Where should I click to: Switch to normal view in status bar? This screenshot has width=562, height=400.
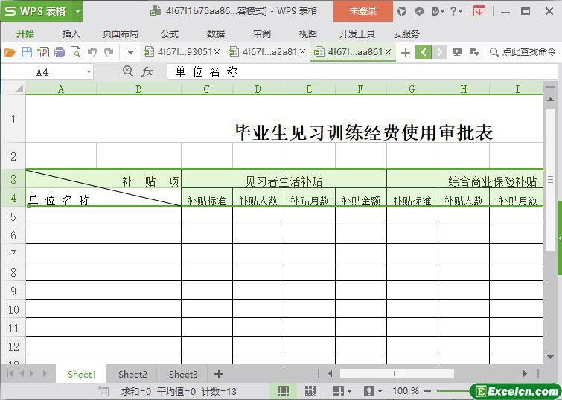click(x=284, y=391)
